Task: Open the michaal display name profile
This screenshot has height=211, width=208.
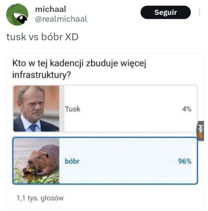Action: click(x=50, y=9)
